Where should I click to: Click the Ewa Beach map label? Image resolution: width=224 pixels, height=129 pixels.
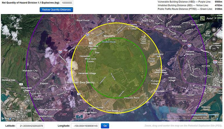click(x=112, y=111)
